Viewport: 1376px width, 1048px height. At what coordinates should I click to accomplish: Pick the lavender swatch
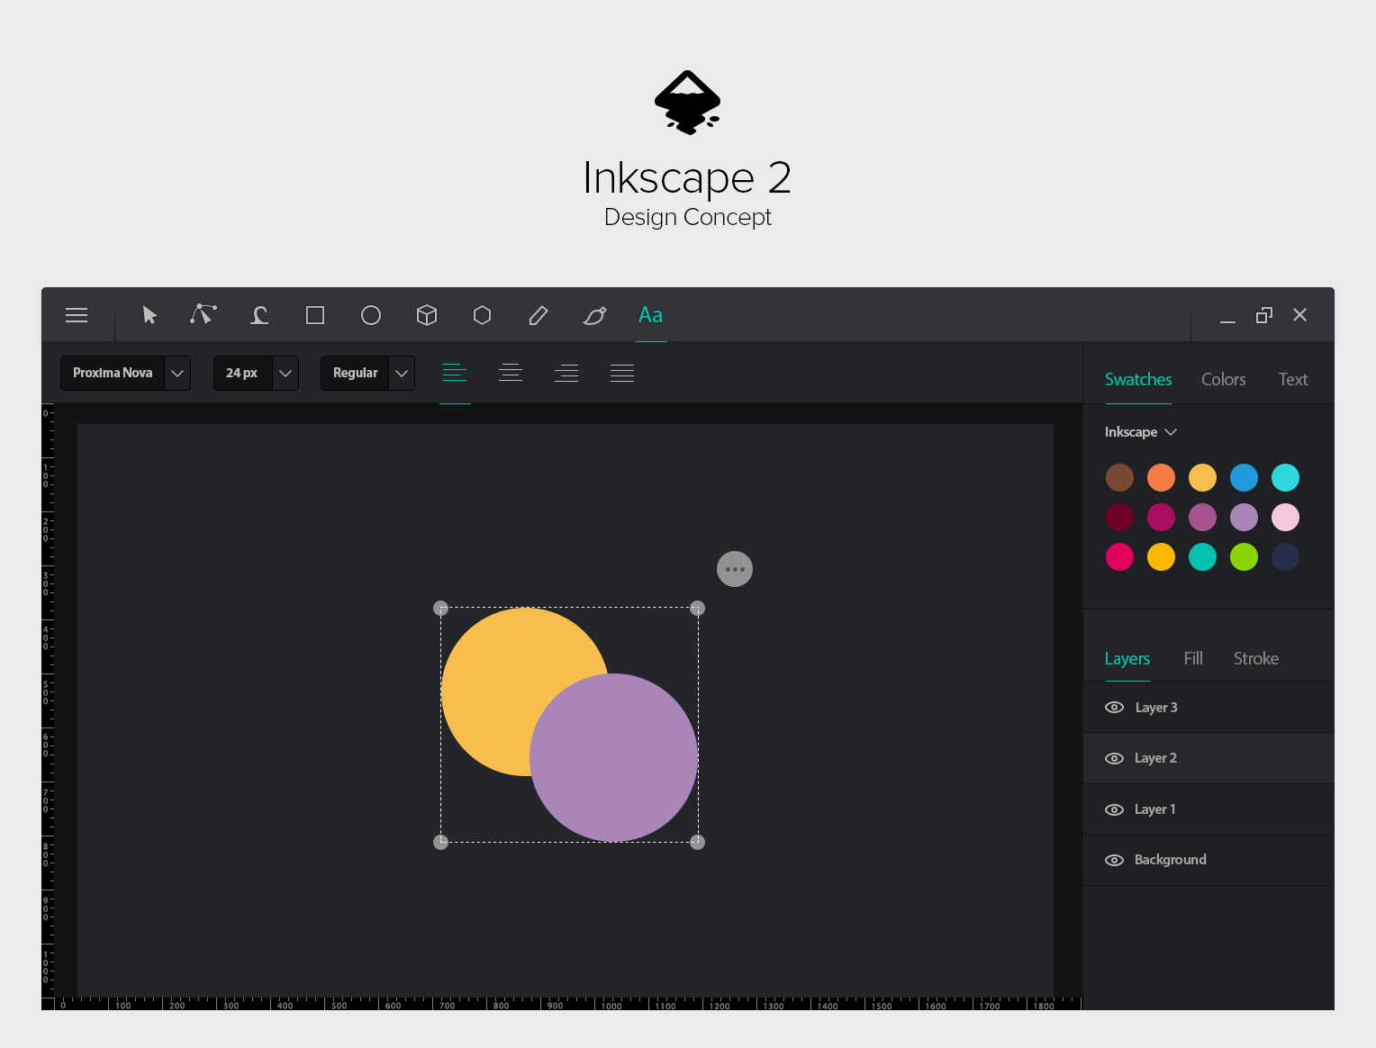(x=1244, y=517)
